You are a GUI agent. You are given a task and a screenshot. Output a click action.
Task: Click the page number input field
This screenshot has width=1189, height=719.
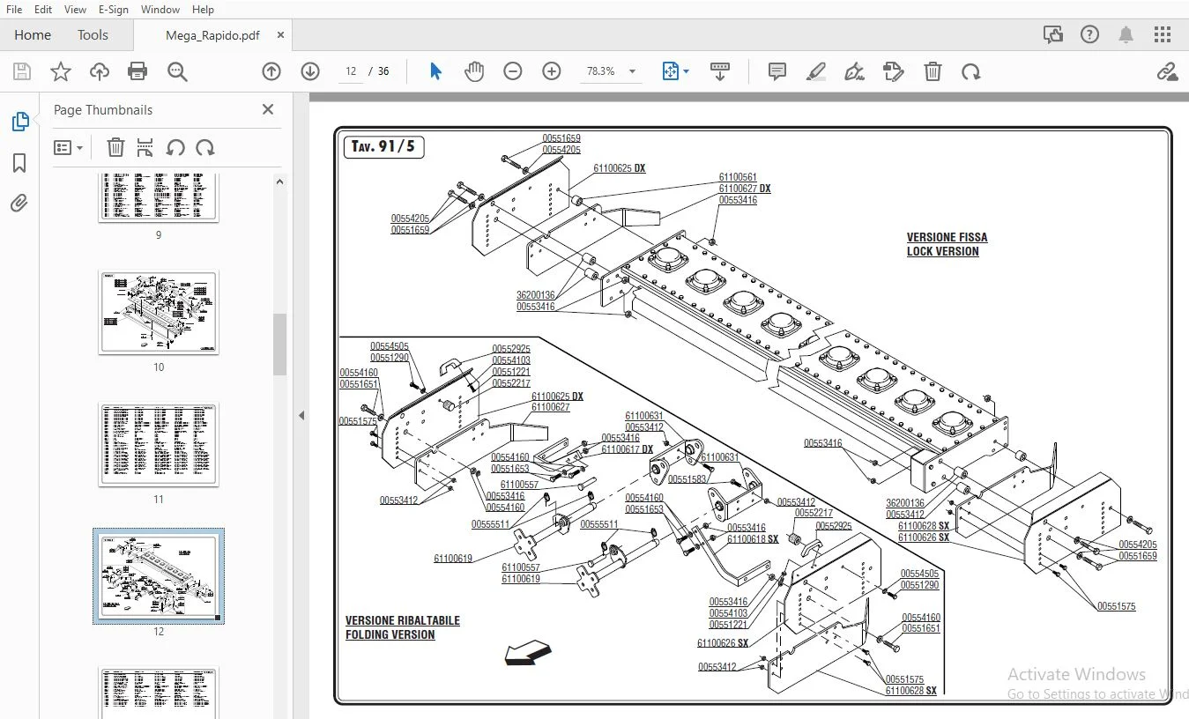(351, 71)
